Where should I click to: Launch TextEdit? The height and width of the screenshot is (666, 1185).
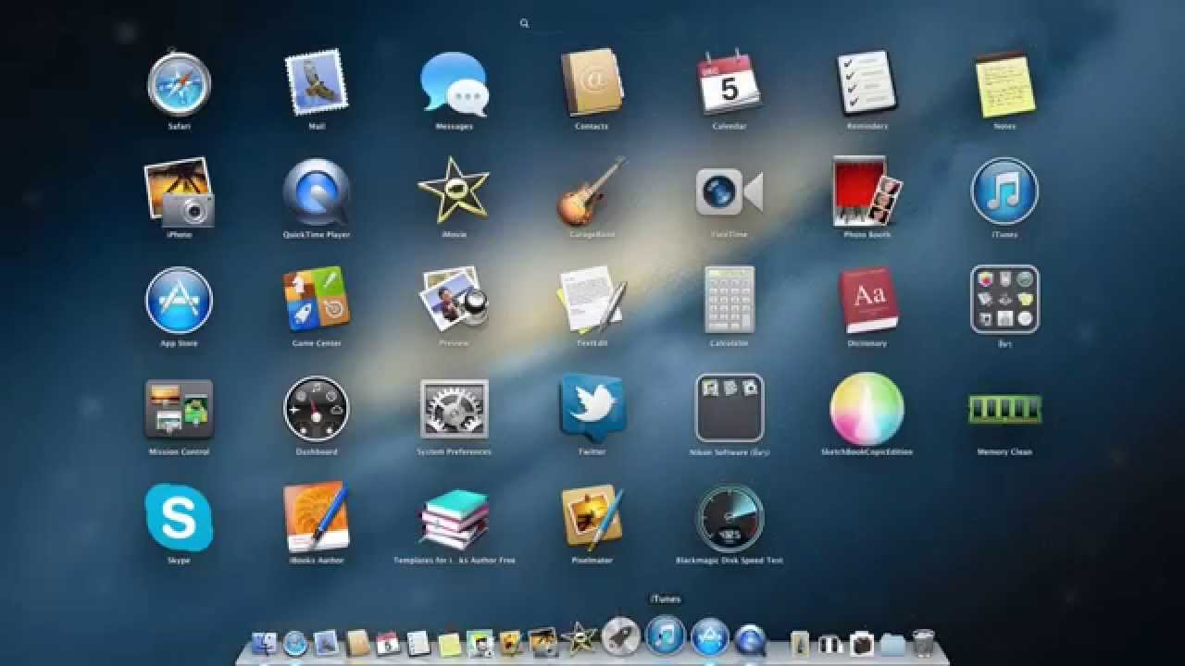tap(592, 300)
